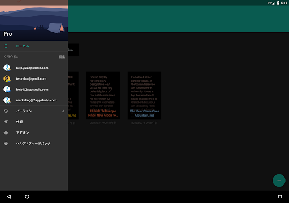Open The Bear Came Over Mountain.md note

[144, 95]
